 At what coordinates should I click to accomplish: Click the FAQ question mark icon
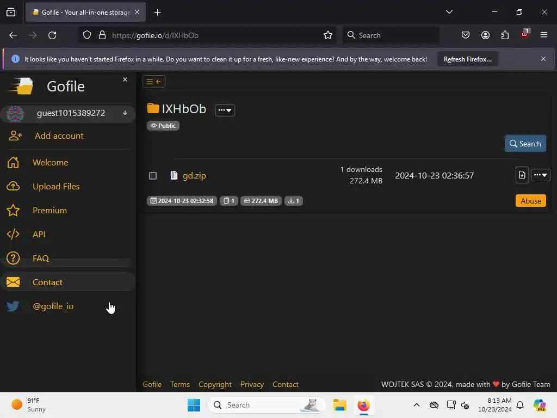coord(13,259)
